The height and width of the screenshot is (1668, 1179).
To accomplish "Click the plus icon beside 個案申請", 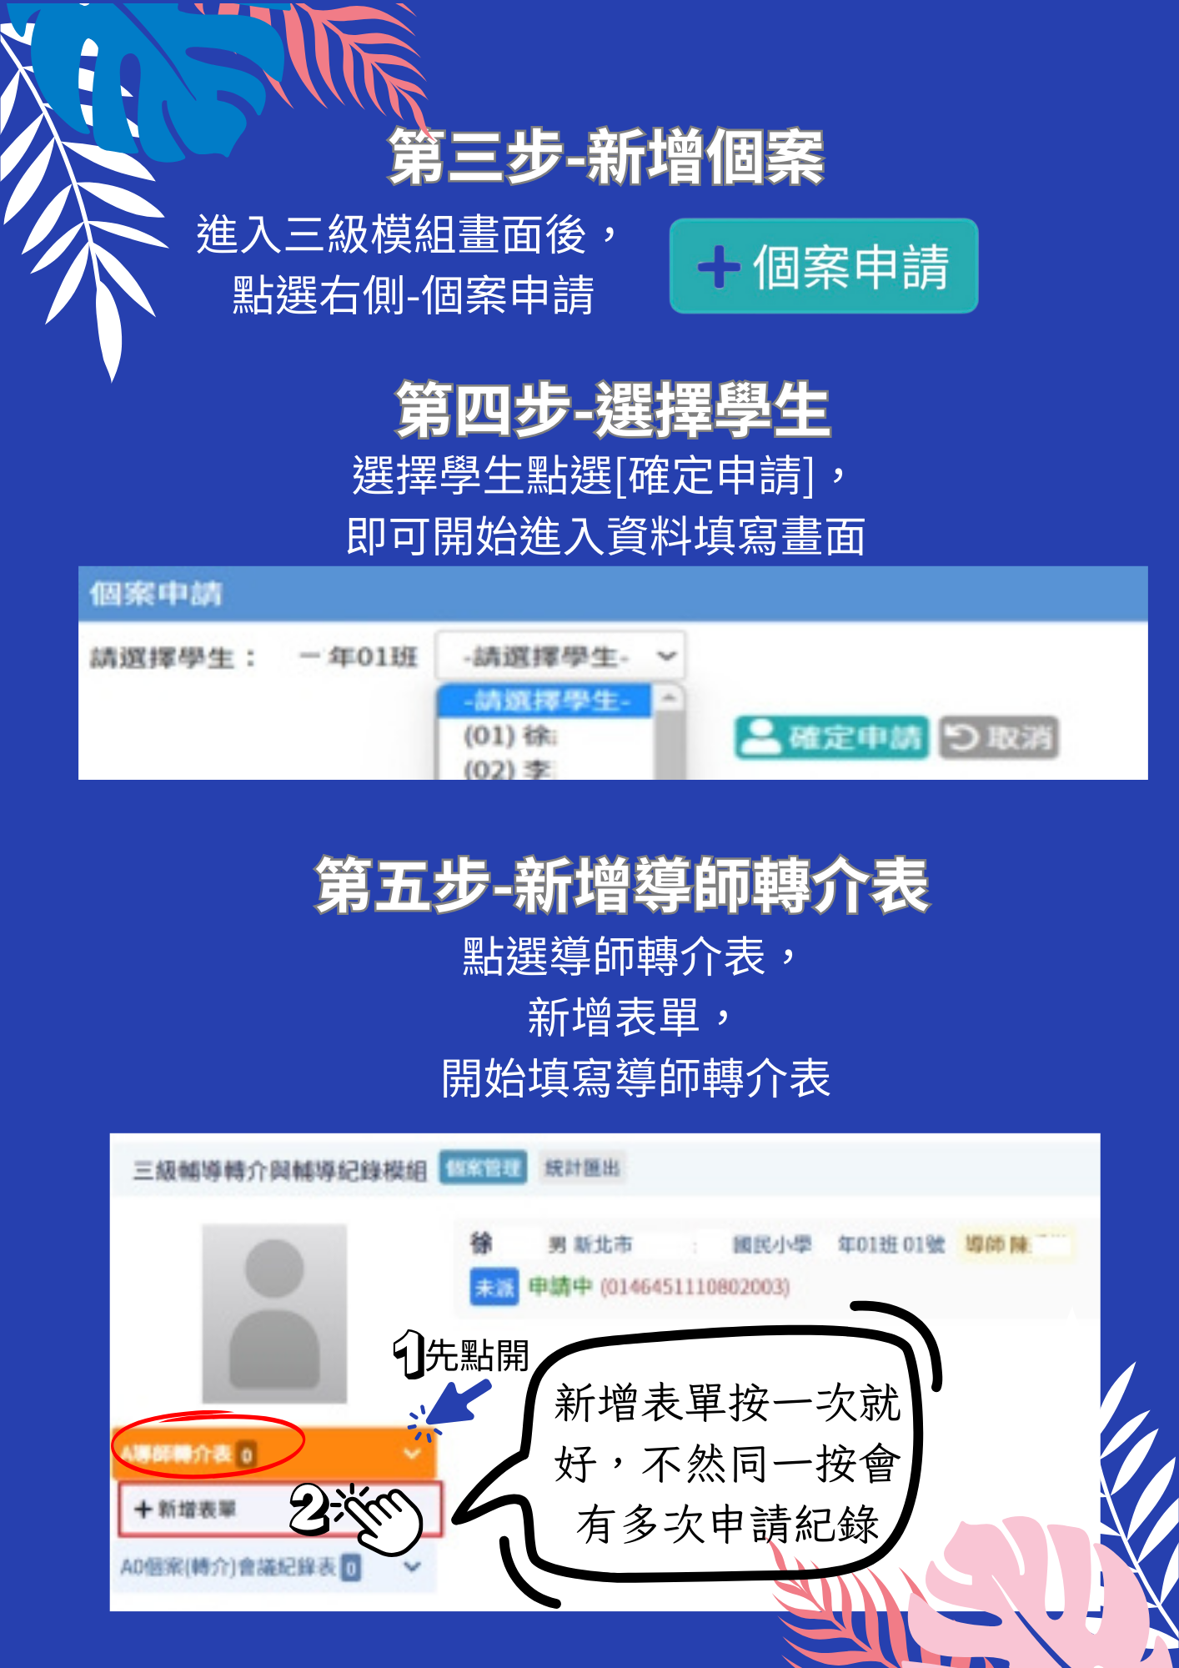I will click(718, 268).
